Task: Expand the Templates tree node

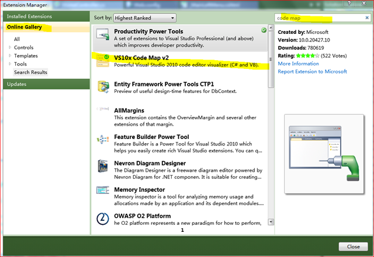Action: point(9,55)
